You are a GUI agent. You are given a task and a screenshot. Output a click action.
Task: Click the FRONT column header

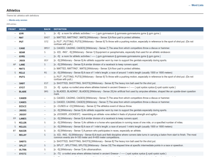point(12,29)
